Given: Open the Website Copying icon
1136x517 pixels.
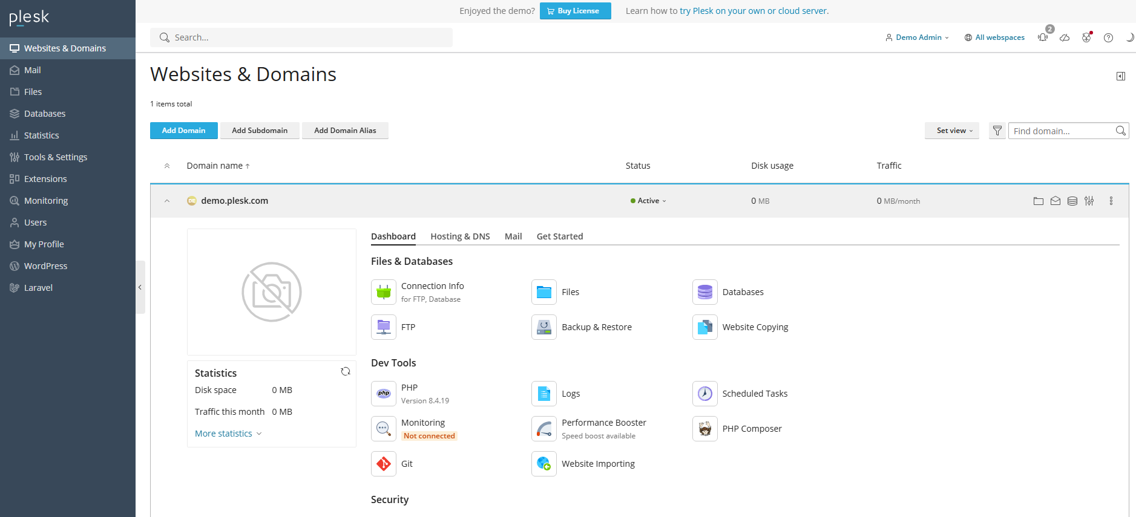Looking at the screenshot, I should tap(705, 327).
